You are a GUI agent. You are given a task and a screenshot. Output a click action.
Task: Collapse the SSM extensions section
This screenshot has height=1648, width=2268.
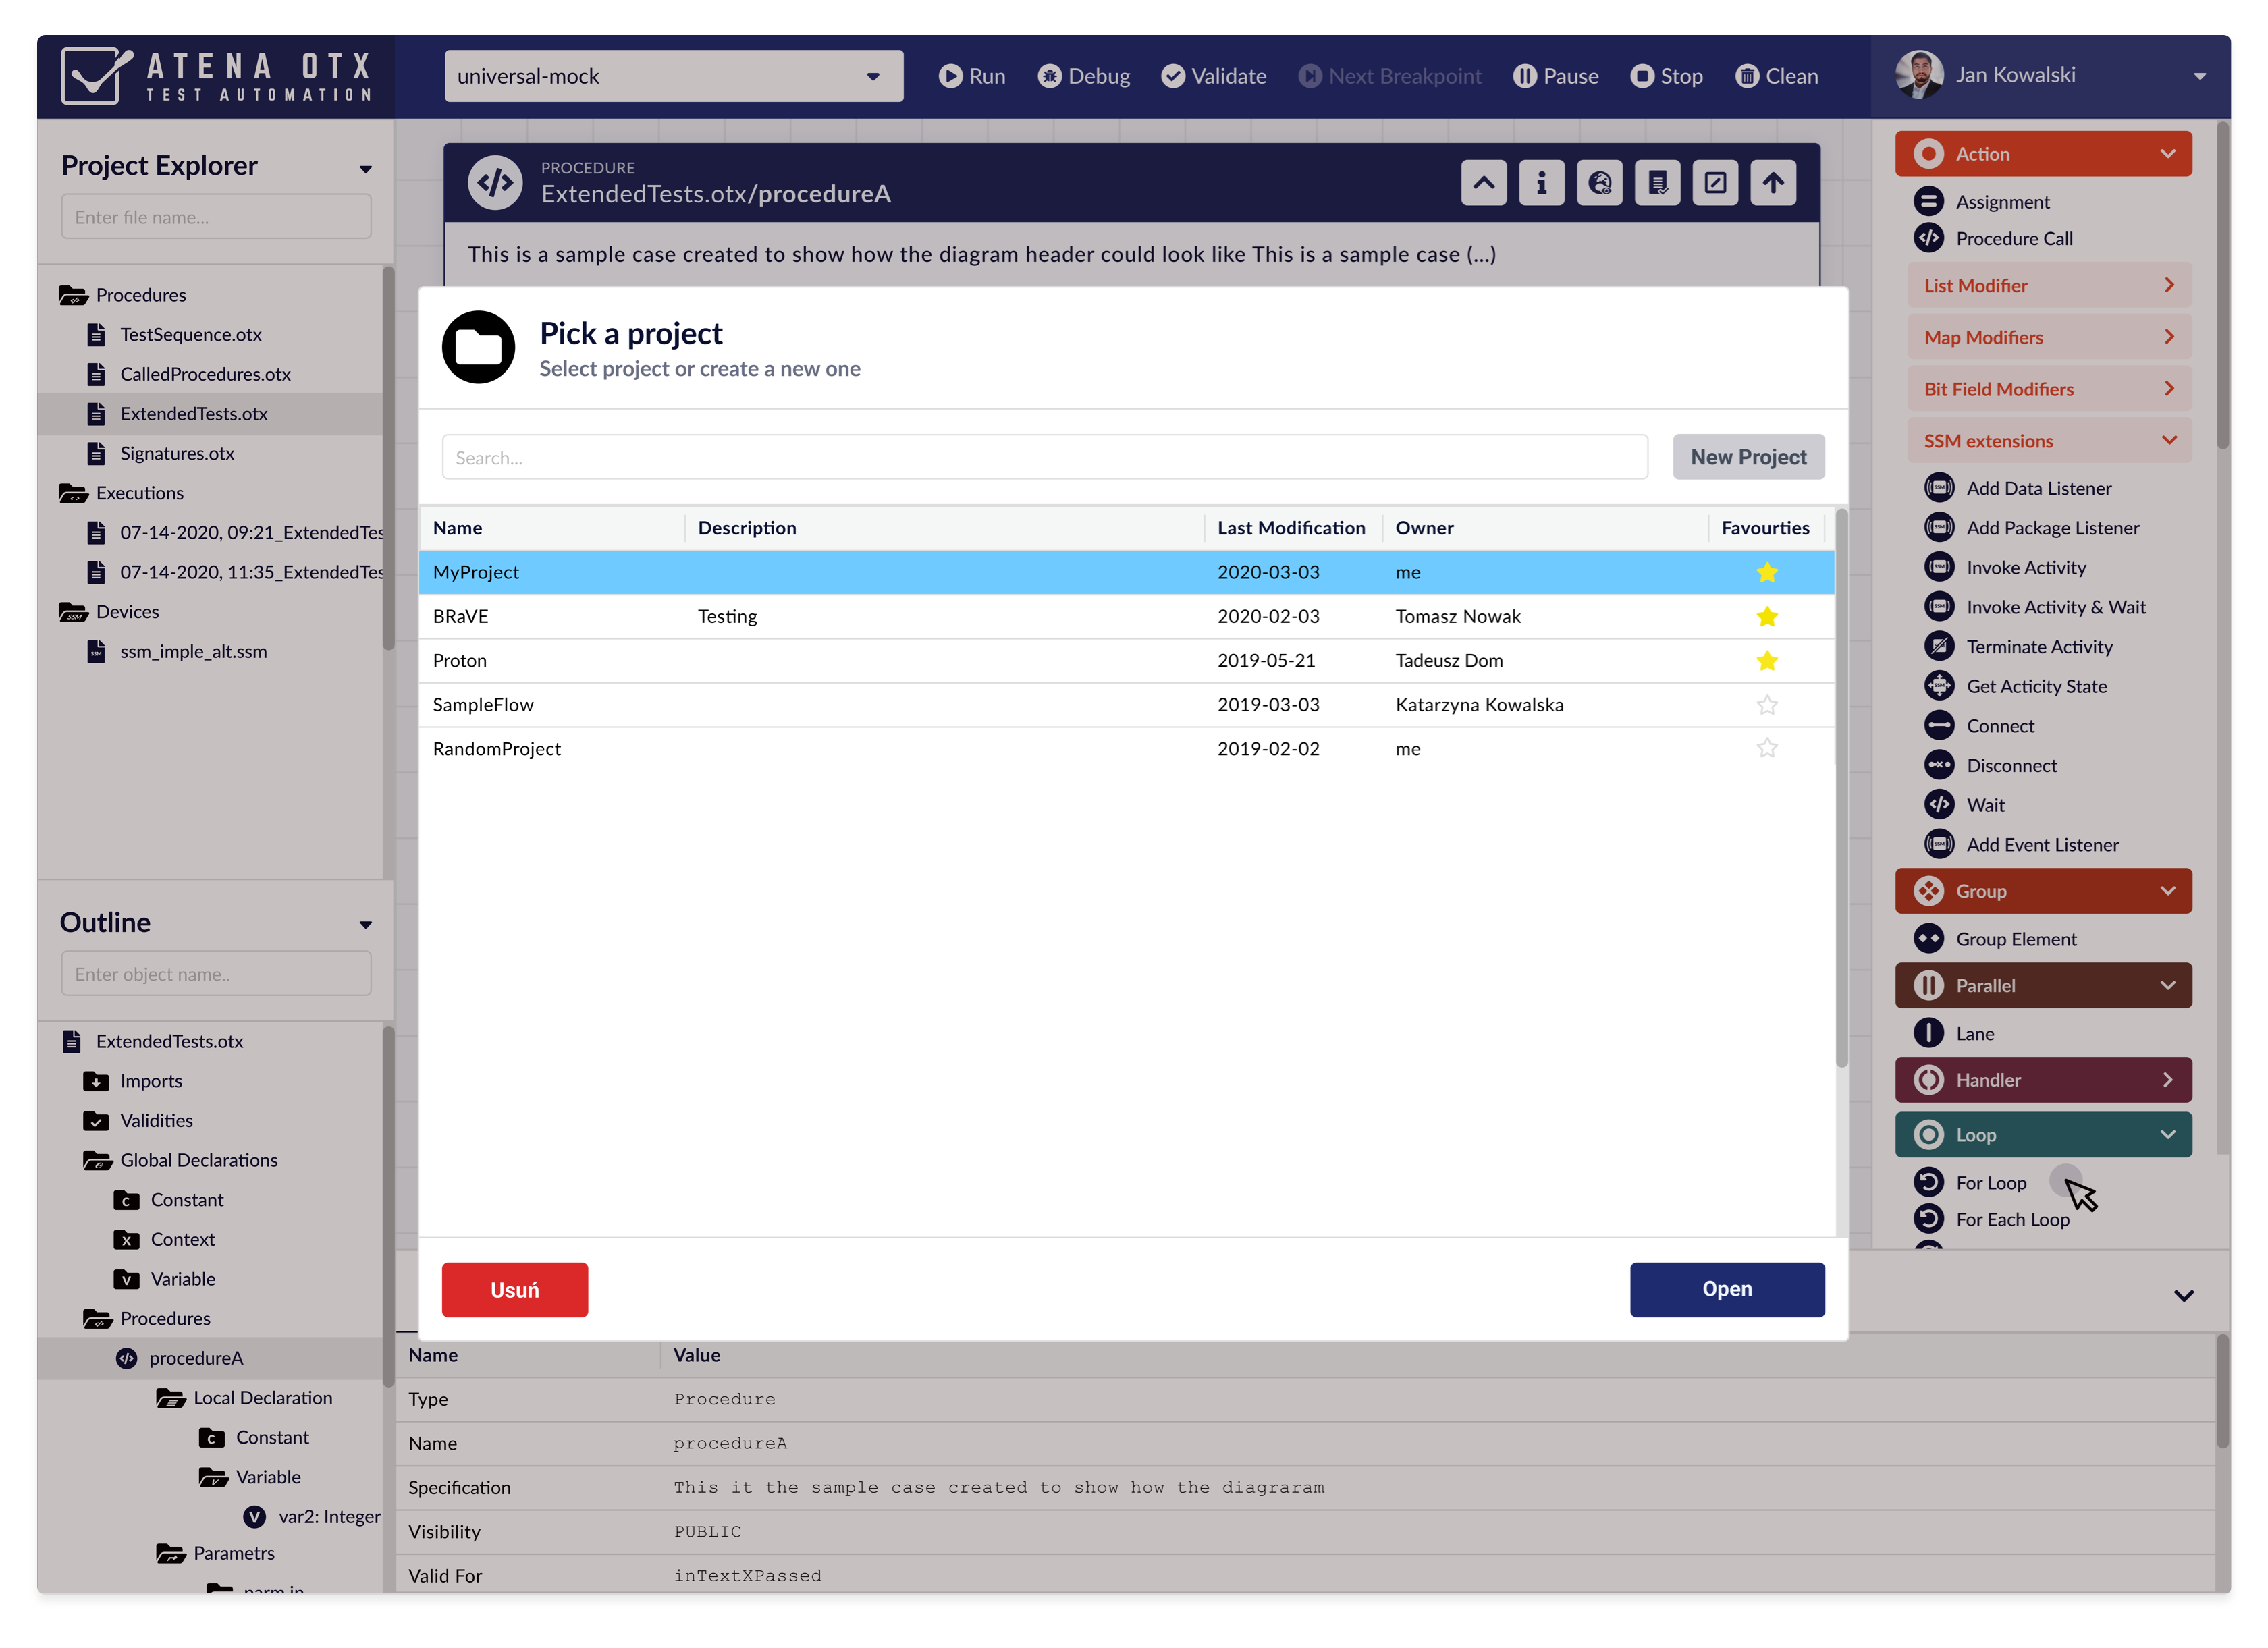2049,441
